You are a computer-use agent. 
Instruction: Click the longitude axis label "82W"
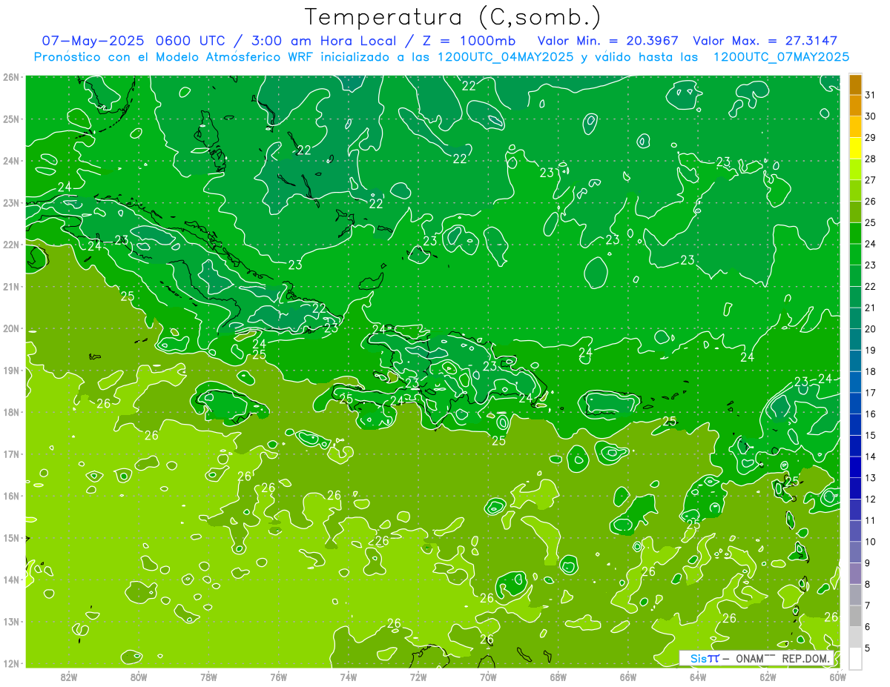[x=69, y=677]
